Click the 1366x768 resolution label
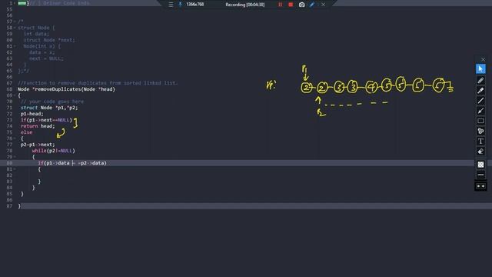Screen dimensions: 492x277 (x=194, y=5)
